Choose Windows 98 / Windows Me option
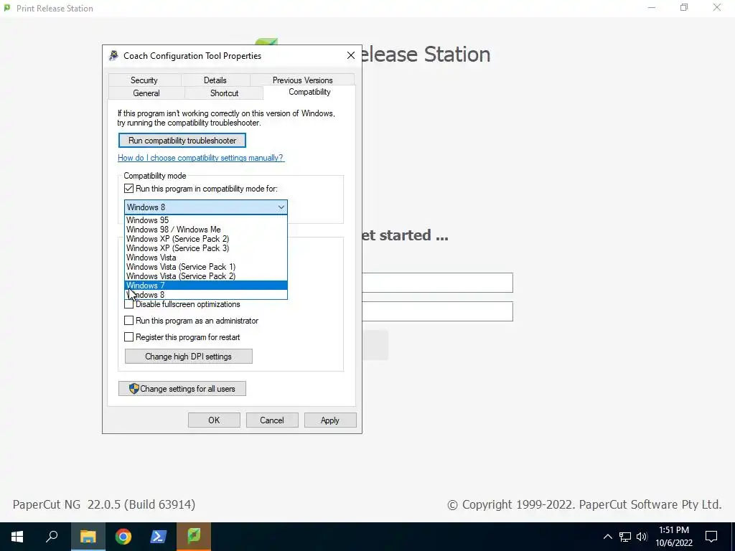Image resolution: width=735 pixels, height=551 pixels. click(x=206, y=229)
